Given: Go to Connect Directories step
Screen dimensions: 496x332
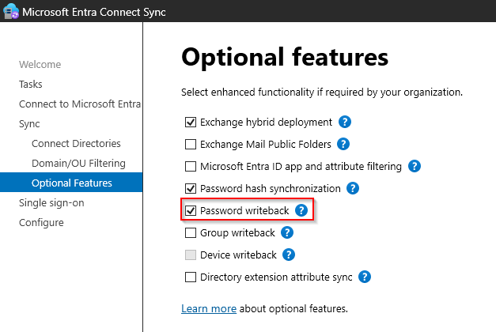Looking at the screenshot, I should (76, 144).
